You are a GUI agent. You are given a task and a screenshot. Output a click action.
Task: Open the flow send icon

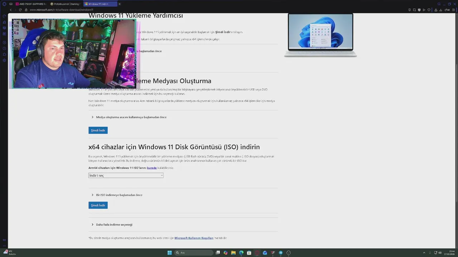[424, 10]
